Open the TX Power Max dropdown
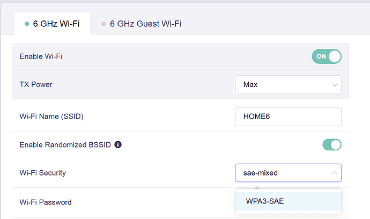 (288, 85)
